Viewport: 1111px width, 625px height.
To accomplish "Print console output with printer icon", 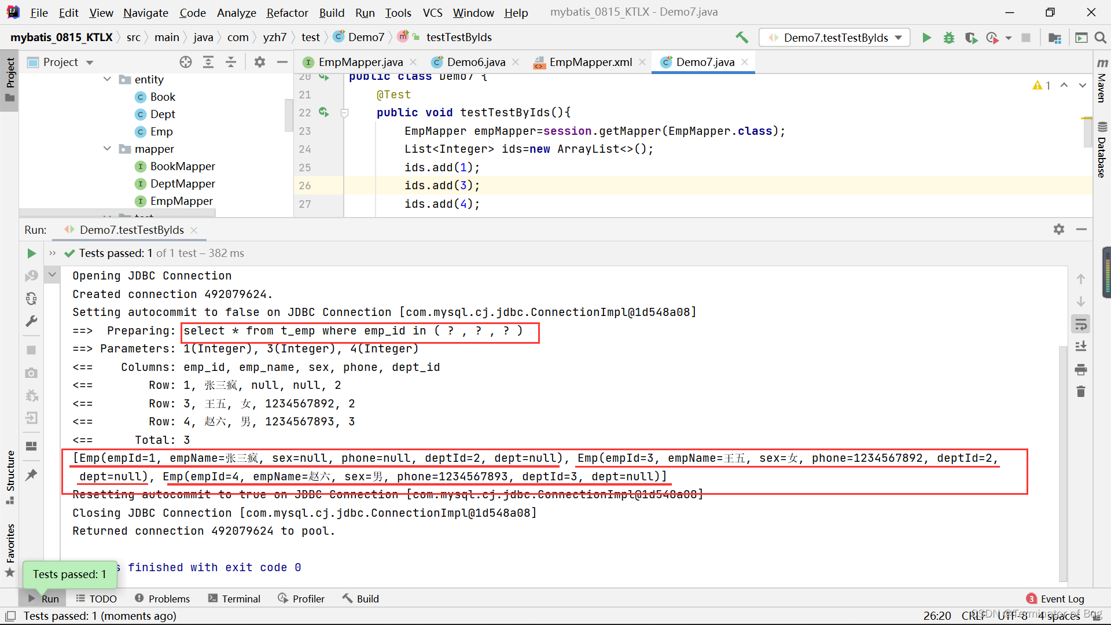I will pyautogui.click(x=1081, y=369).
